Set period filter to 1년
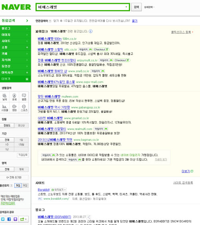 click(7, 149)
